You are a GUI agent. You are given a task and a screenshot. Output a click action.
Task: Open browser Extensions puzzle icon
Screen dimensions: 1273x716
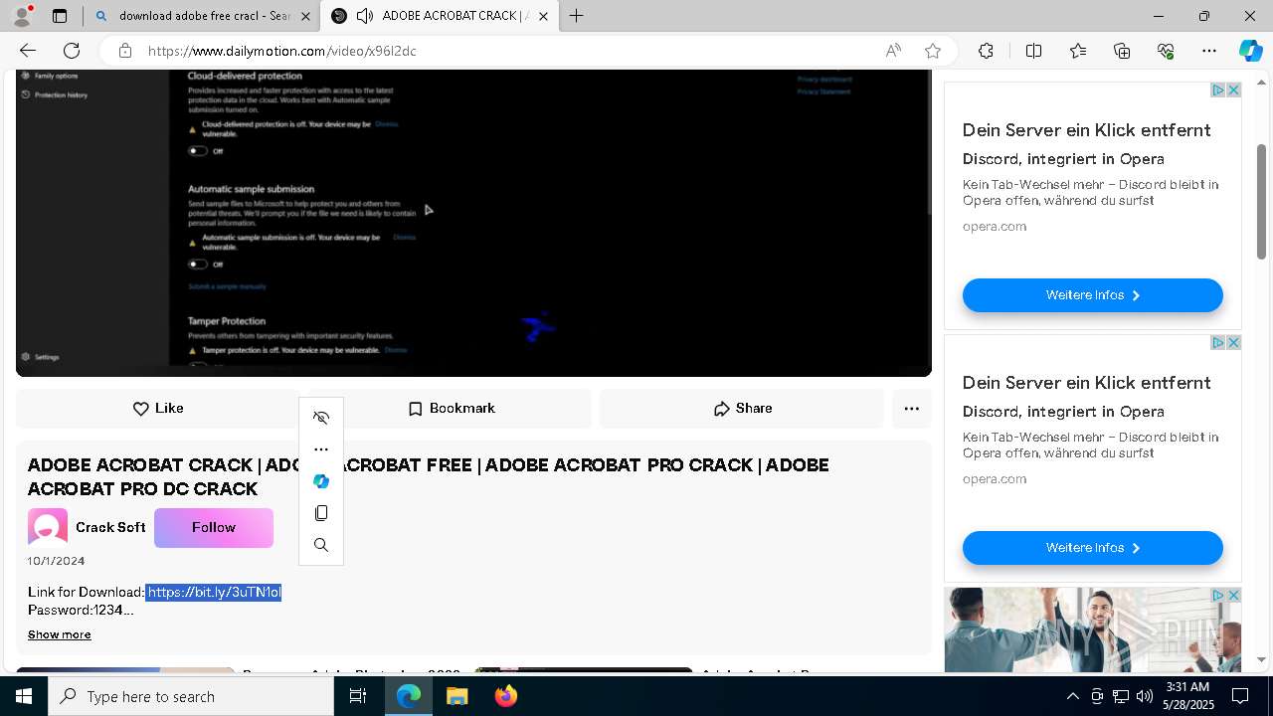click(986, 51)
